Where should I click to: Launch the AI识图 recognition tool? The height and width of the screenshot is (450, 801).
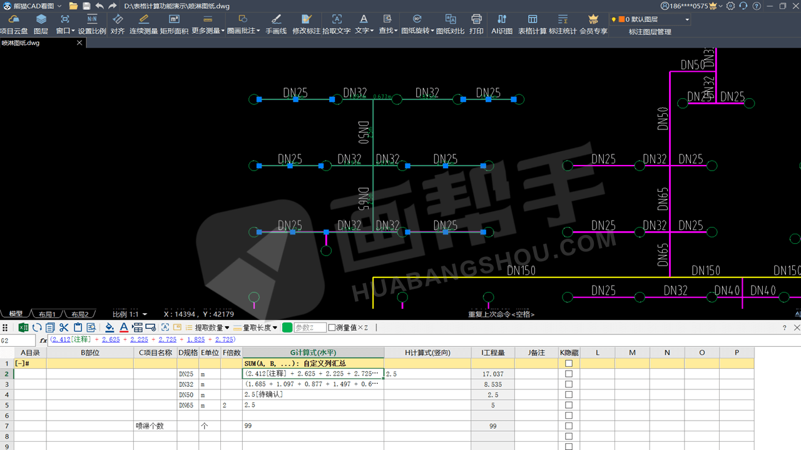click(x=501, y=24)
